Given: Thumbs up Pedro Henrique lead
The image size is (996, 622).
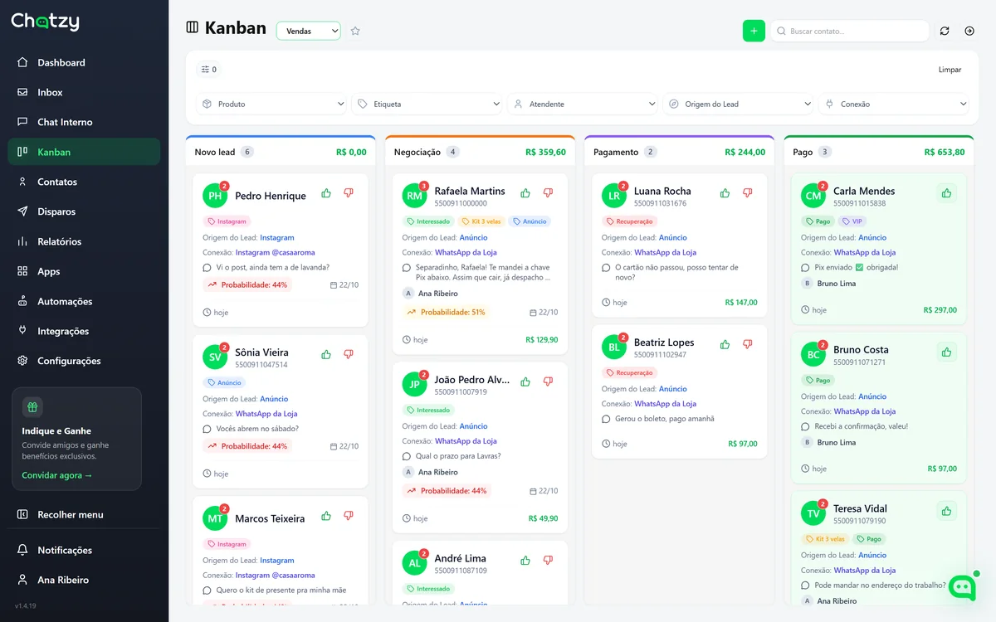Looking at the screenshot, I should 326,193.
